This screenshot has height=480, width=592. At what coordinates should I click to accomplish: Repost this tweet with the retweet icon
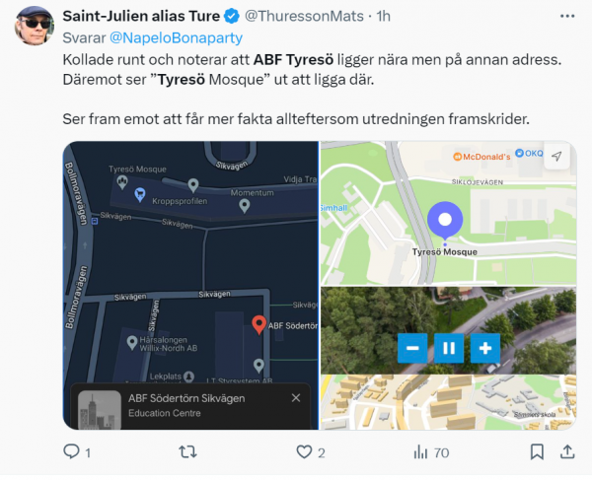[x=187, y=451]
